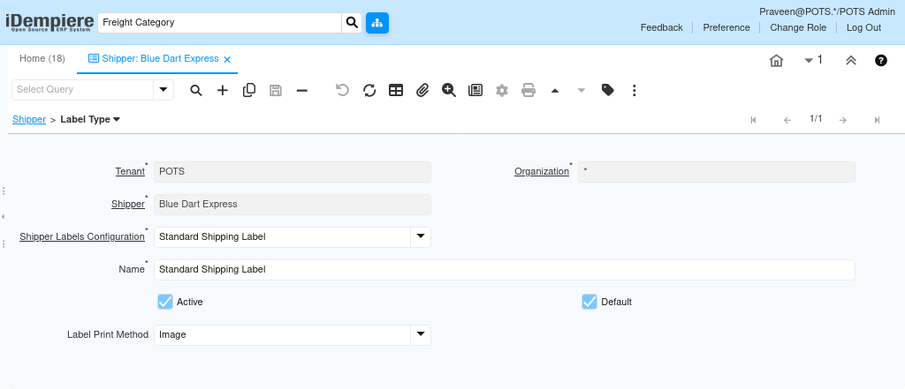Image resolution: width=905 pixels, height=389 pixels.
Task: Click the iDempiere logo
Action: [49, 22]
